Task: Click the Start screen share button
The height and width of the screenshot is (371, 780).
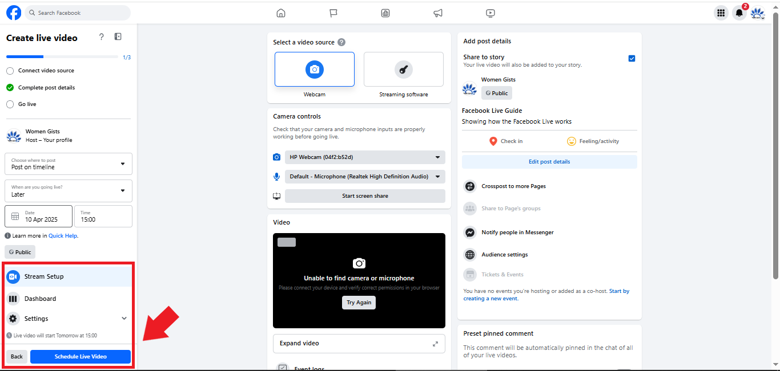Action: coord(365,196)
